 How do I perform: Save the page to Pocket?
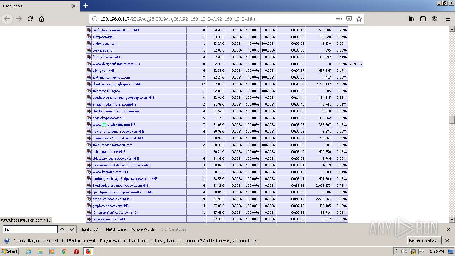[349, 19]
